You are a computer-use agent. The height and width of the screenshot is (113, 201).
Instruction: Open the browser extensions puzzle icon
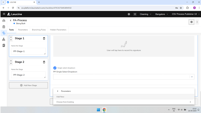click(187, 8)
